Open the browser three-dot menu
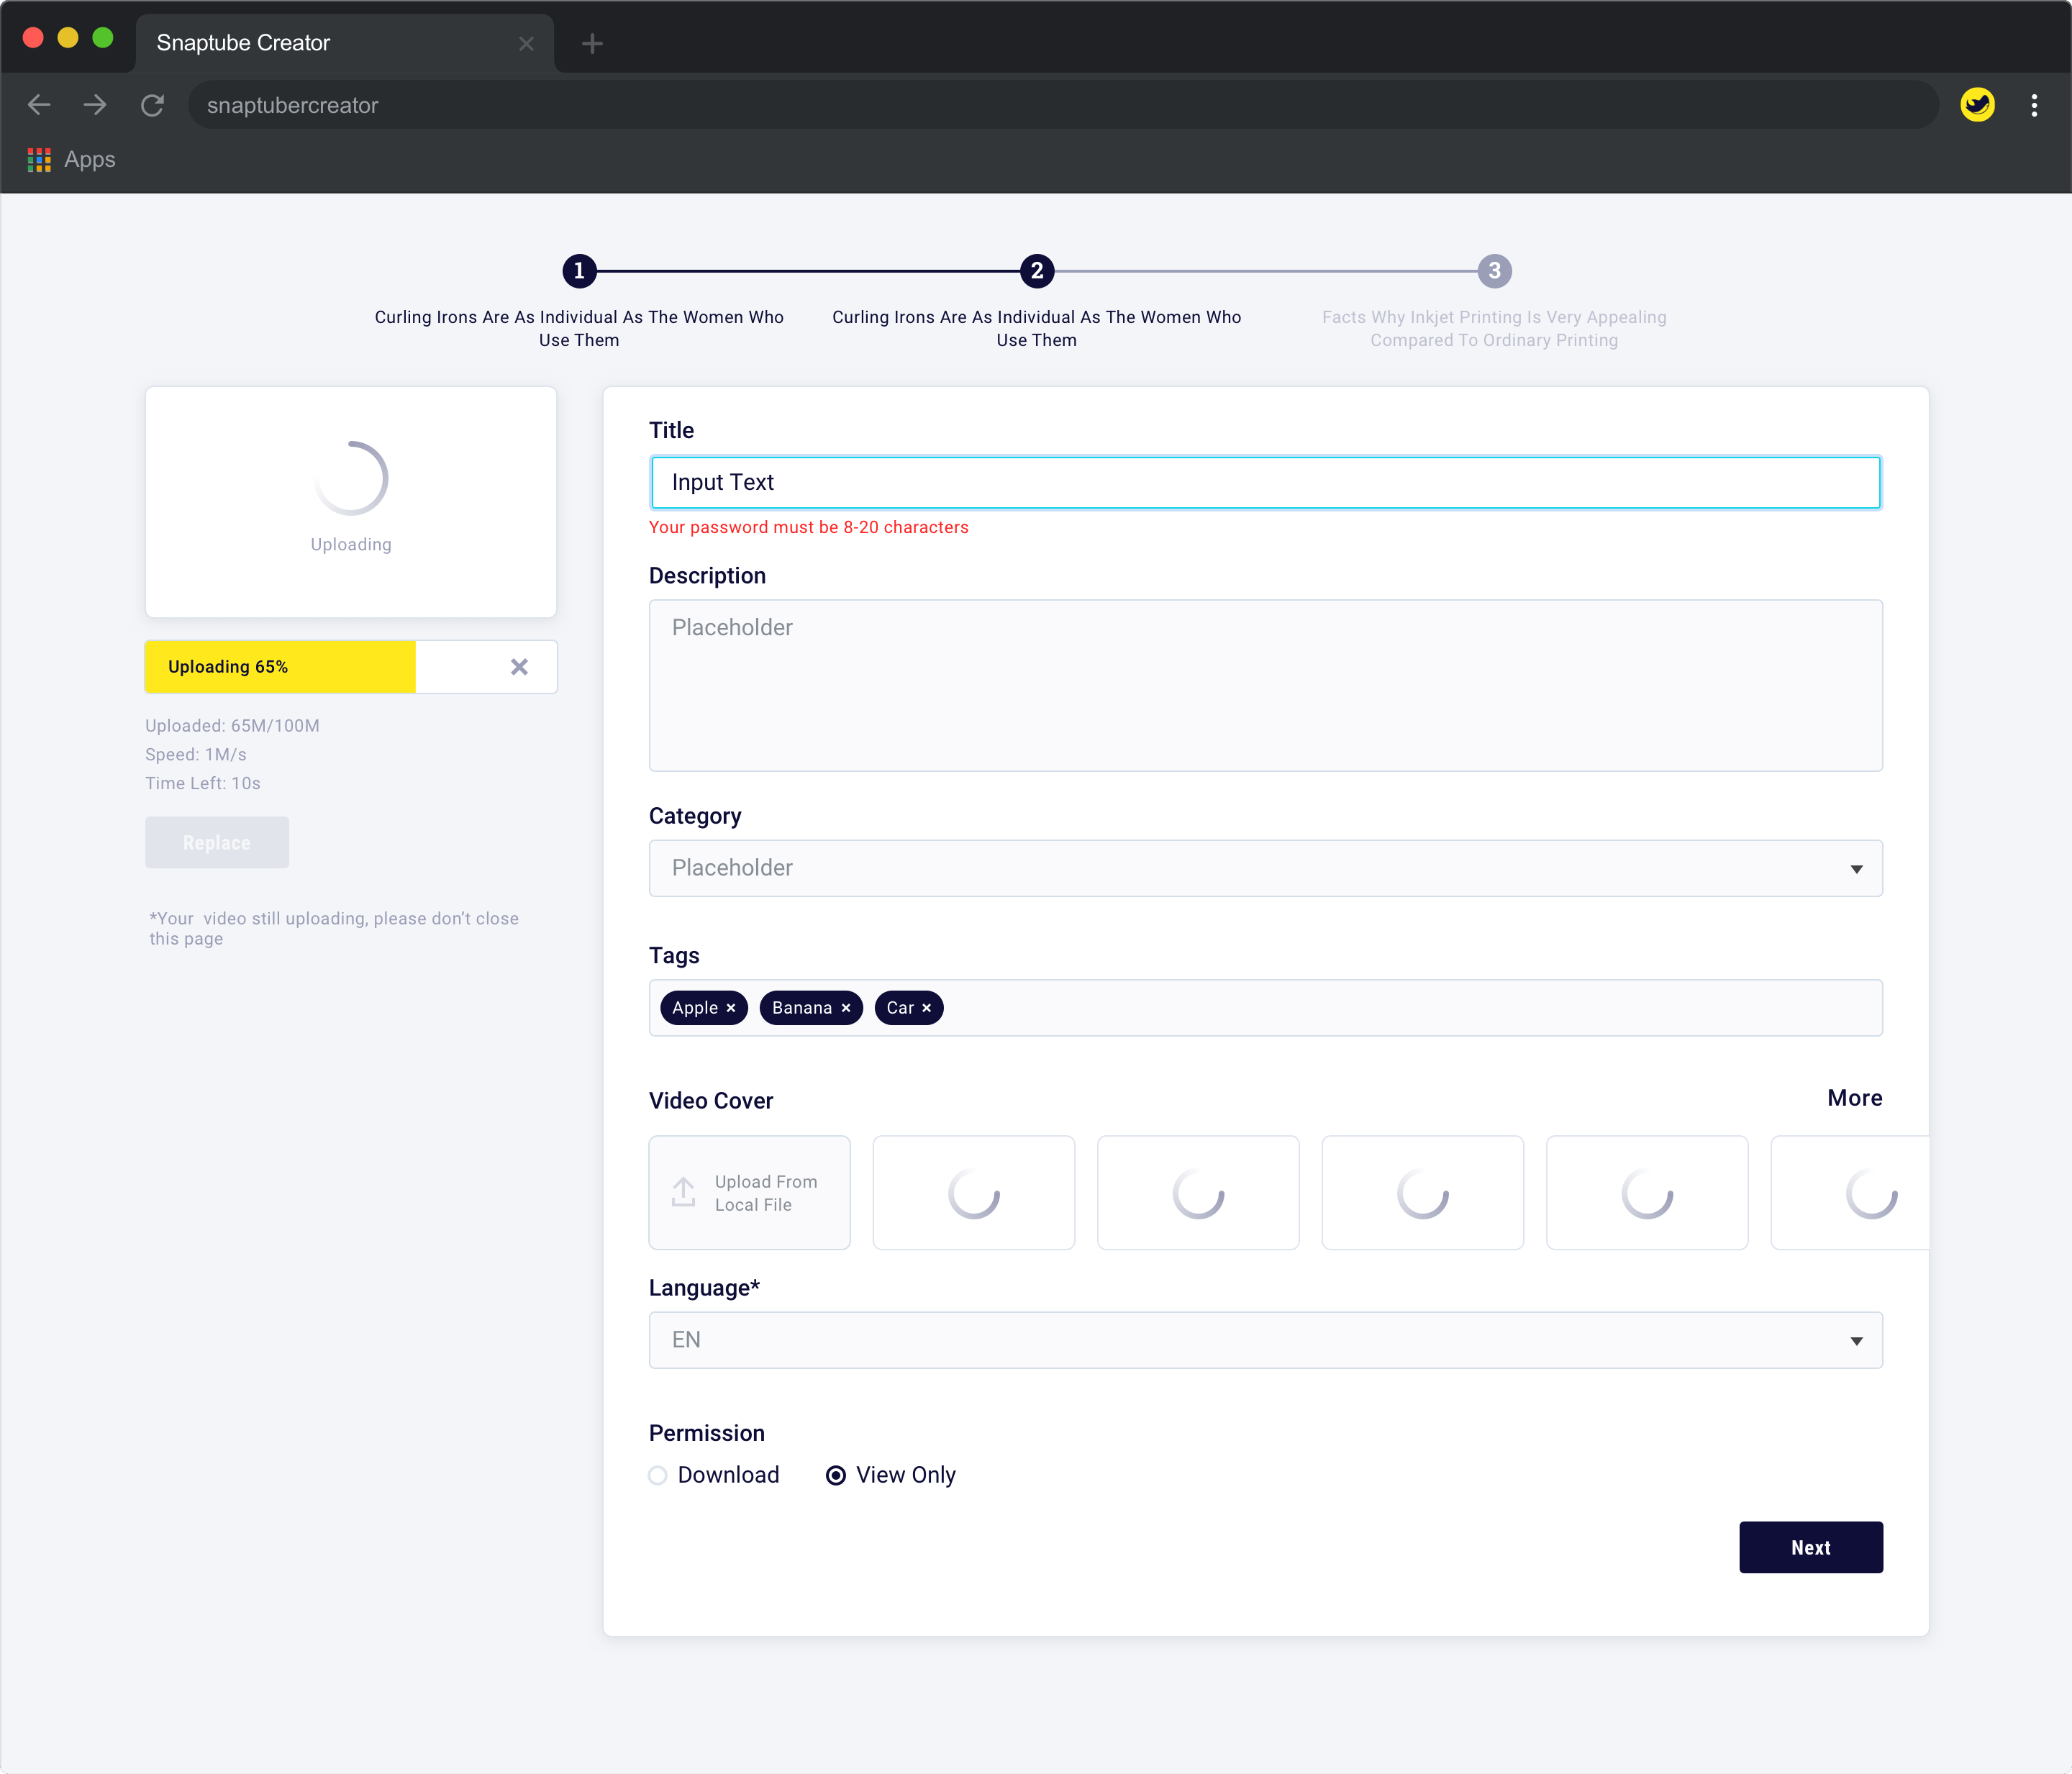The height and width of the screenshot is (1774, 2072). coord(2034,105)
